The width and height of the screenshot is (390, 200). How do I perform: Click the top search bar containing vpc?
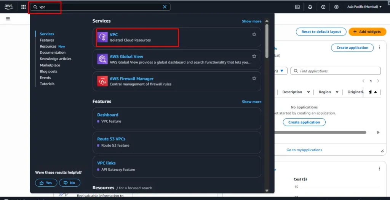100,7
